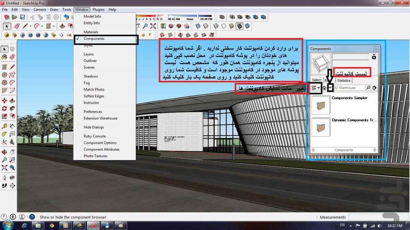Uncheck Components in the Window menu
This screenshot has width=410, height=230.
94,39
